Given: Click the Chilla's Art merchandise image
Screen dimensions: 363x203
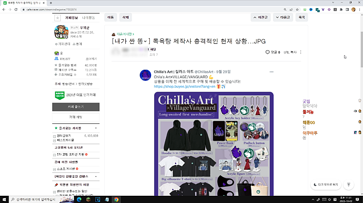Looking at the screenshot, I should pos(214,144).
